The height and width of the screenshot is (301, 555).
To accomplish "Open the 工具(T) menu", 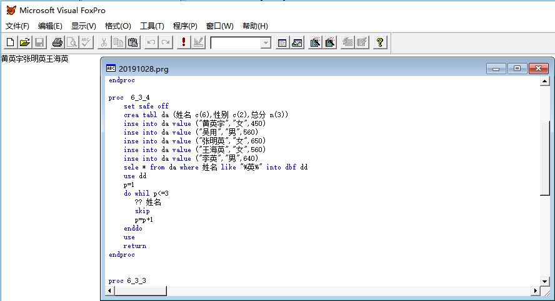I will (152, 26).
